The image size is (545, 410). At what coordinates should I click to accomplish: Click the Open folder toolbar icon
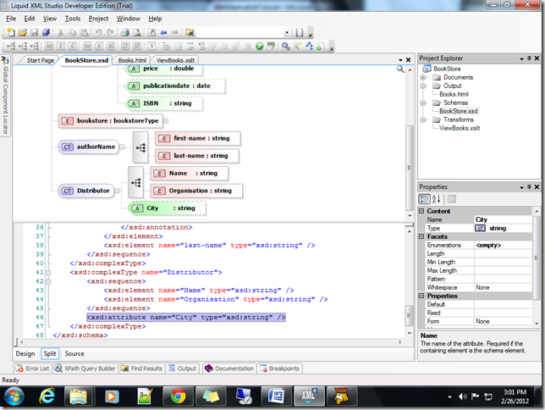coord(23,33)
